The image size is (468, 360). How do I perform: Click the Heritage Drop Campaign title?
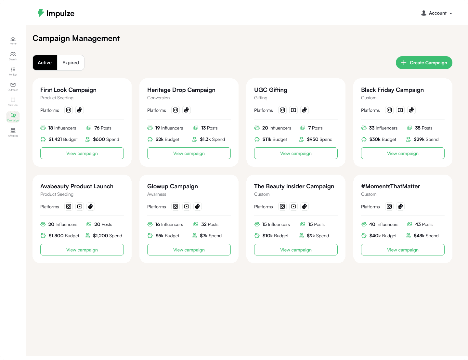(181, 90)
